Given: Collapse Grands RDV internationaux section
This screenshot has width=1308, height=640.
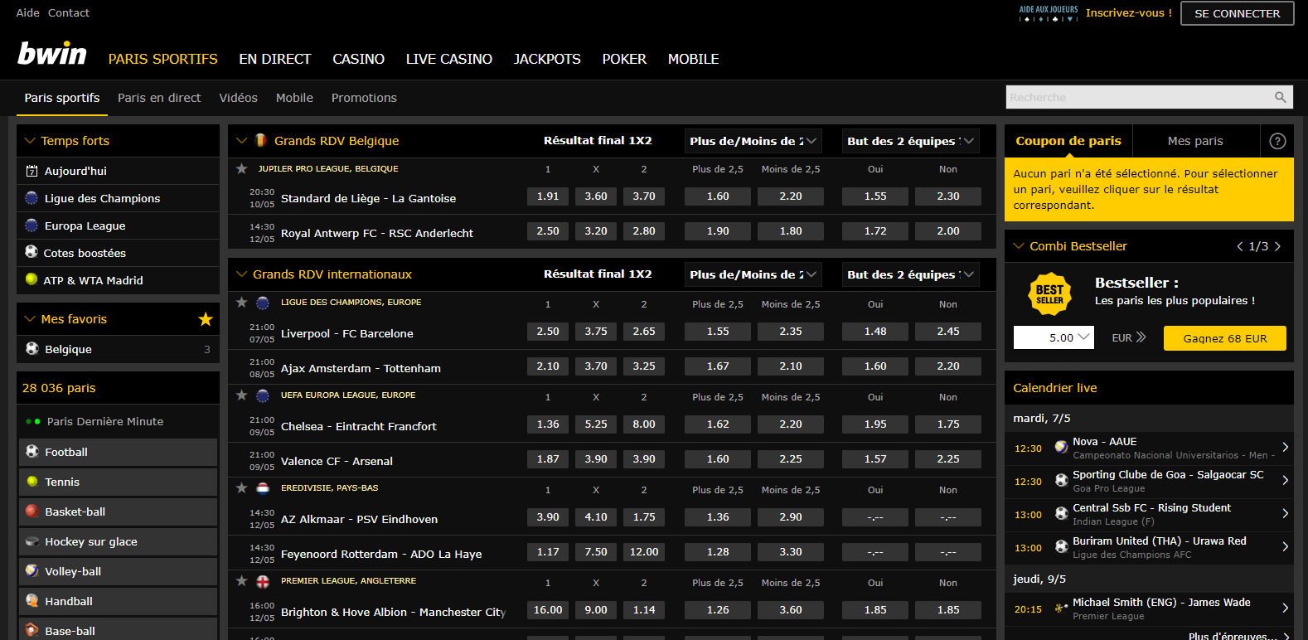Looking at the screenshot, I should click(242, 274).
